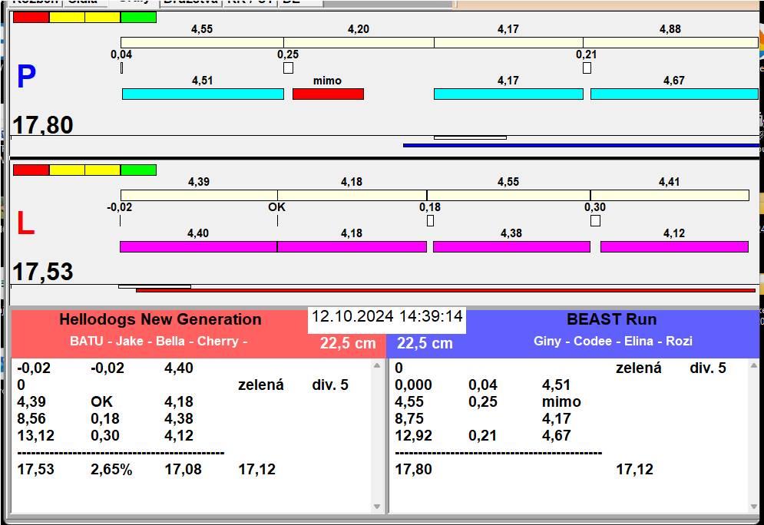Click the 12.10.2024 14:39:14 timestamp box
Screen dimensions: 764x525
387,317
